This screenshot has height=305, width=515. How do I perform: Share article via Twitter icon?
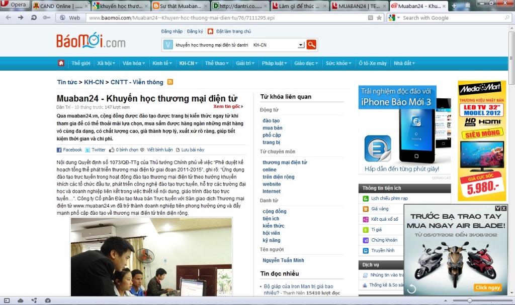coord(88,149)
